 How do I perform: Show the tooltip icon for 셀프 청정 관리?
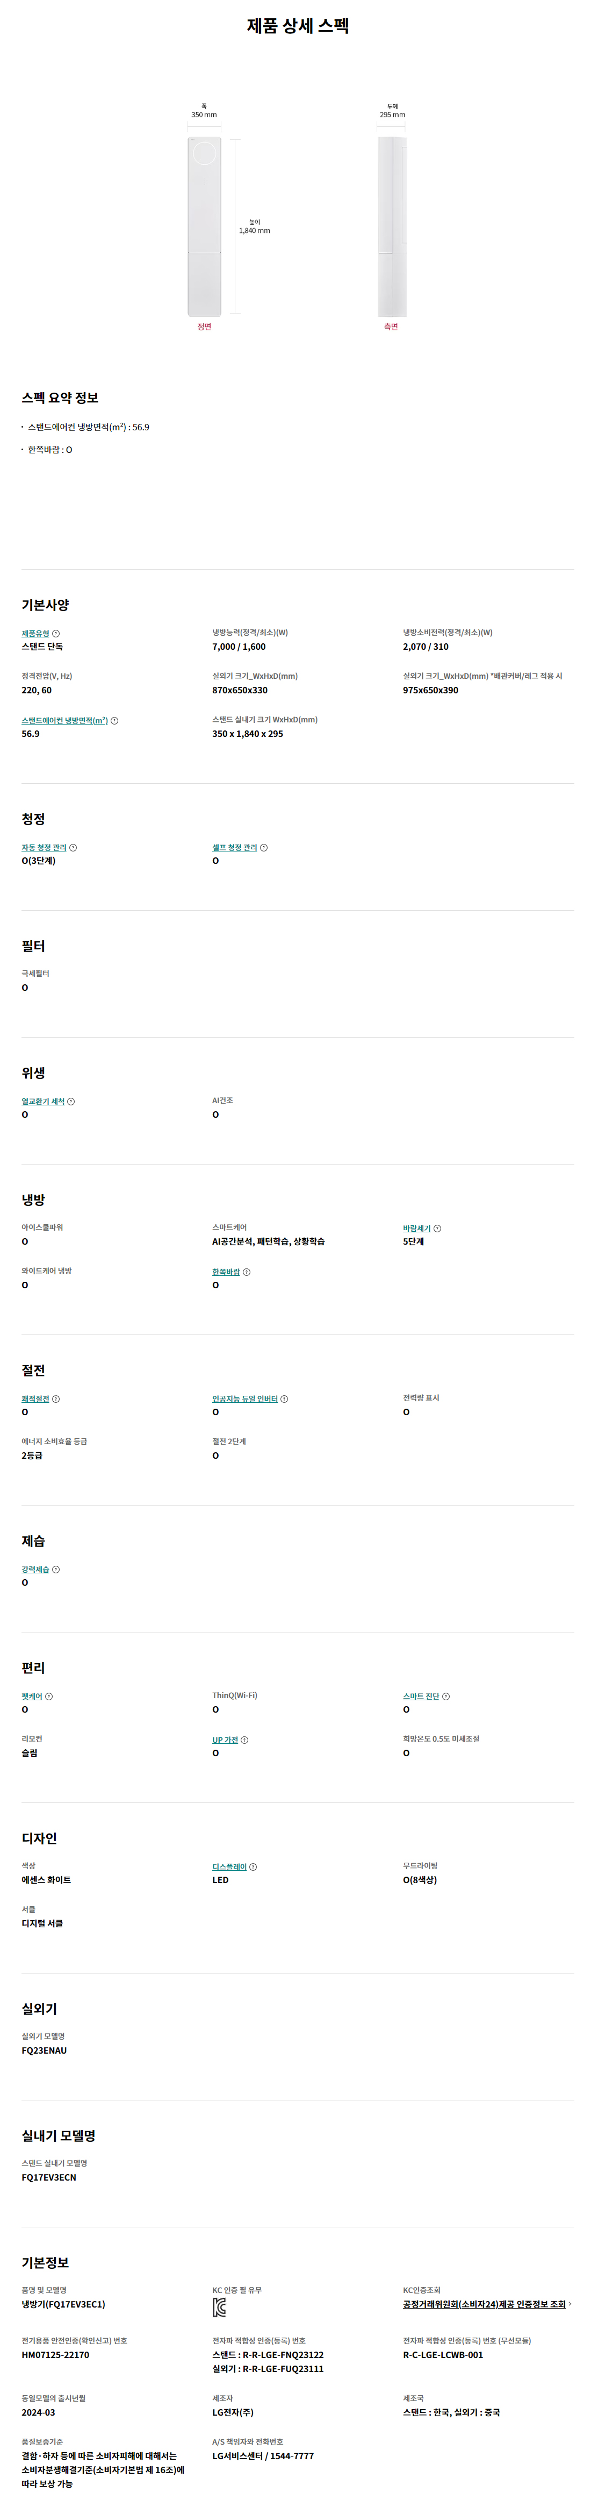263,848
